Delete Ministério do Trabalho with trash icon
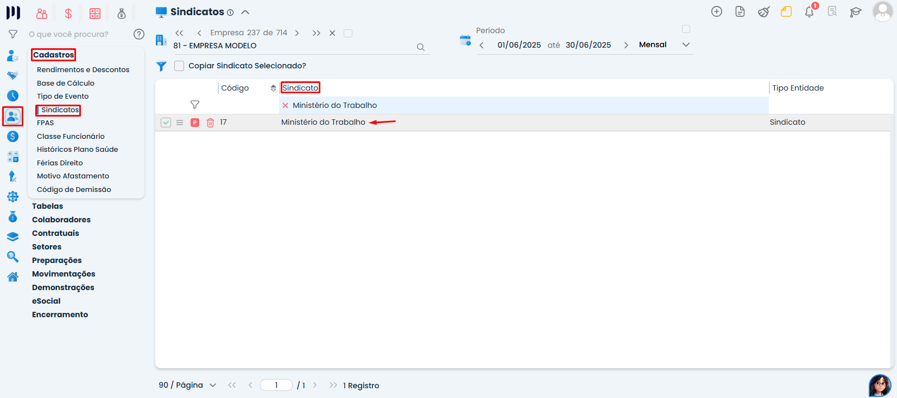Screen dimensions: 897x398 click(x=210, y=123)
